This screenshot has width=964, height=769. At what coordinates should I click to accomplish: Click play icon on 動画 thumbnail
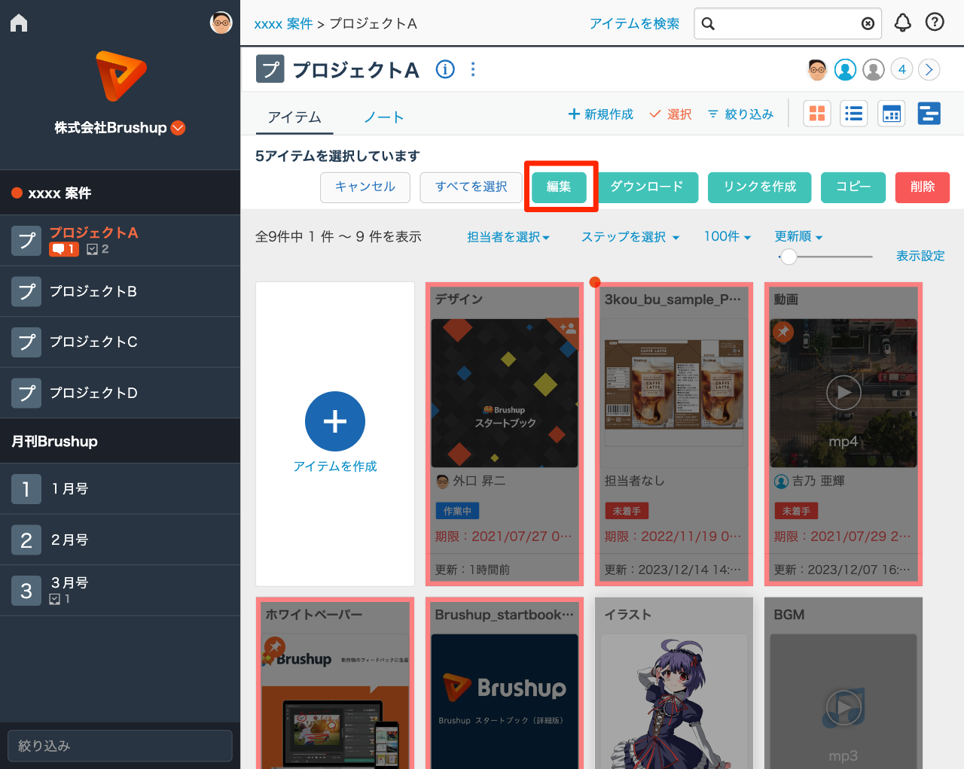843,392
